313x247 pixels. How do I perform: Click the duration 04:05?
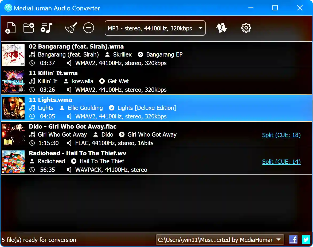[x=48, y=117]
